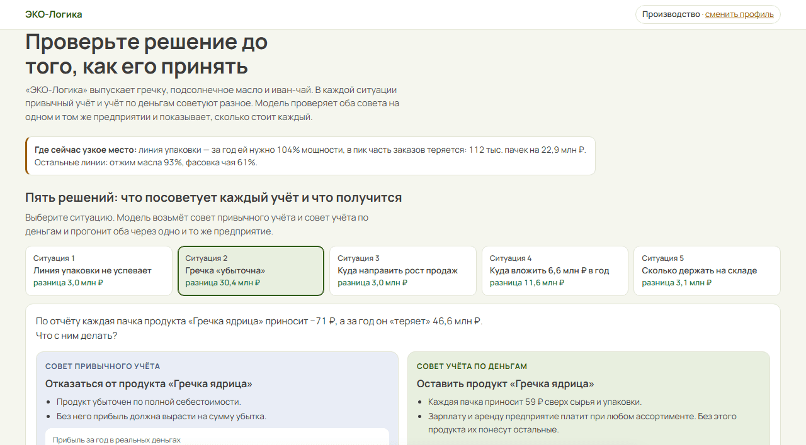The height and width of the screenshot is (445, 806).
Task: Click «Продукт убыточен по полной себестоимости.» bullet
Action: pyautogui.click(x=149, y=402)
